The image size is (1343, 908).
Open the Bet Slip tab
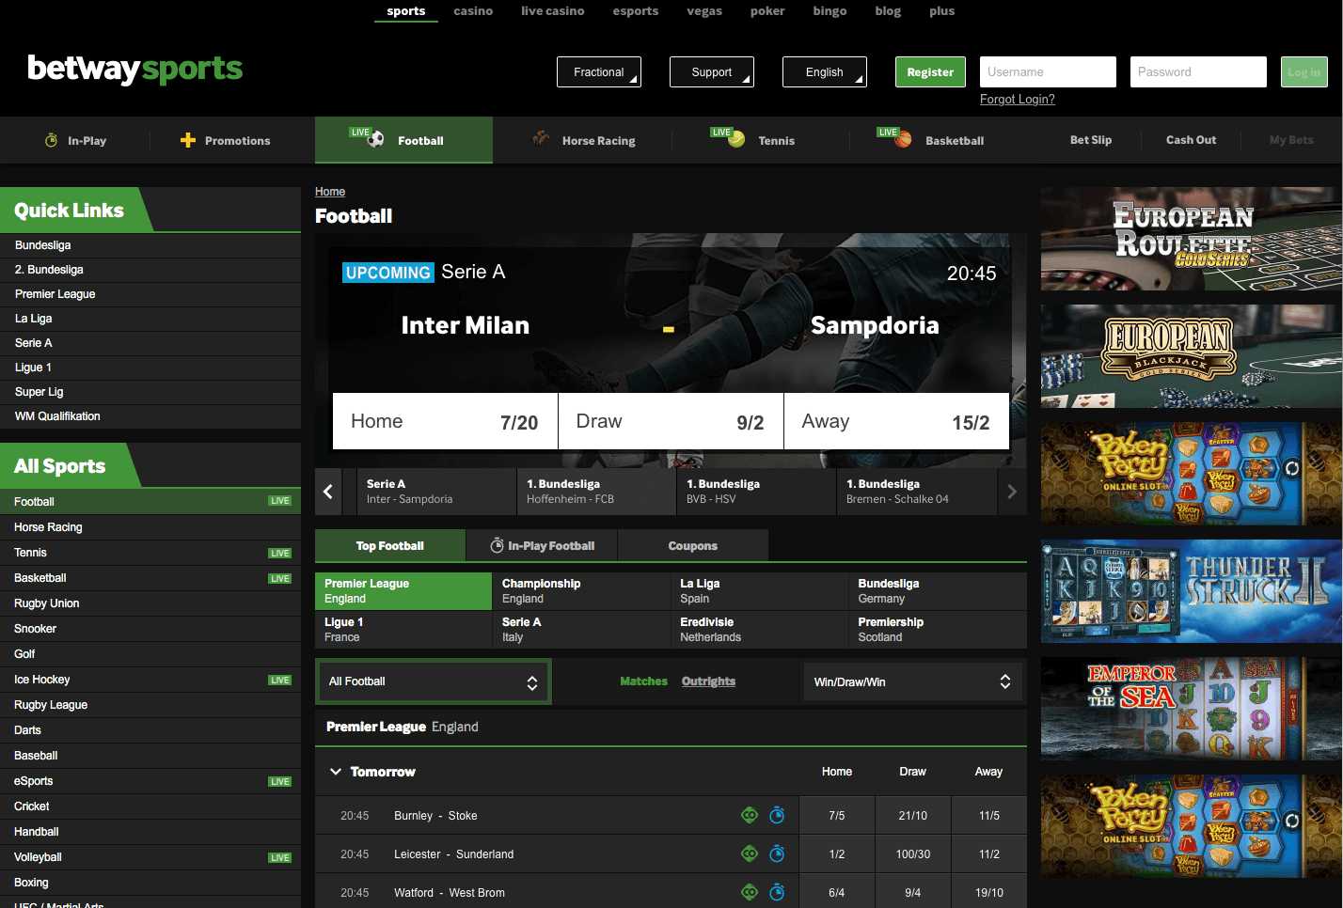[x=1091, y=140]
